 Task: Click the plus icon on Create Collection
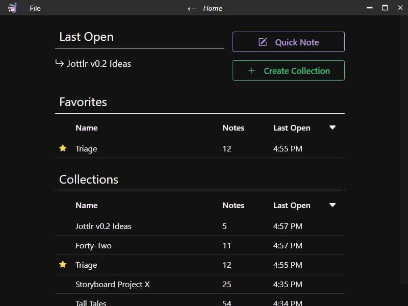[x=251, y=70]
